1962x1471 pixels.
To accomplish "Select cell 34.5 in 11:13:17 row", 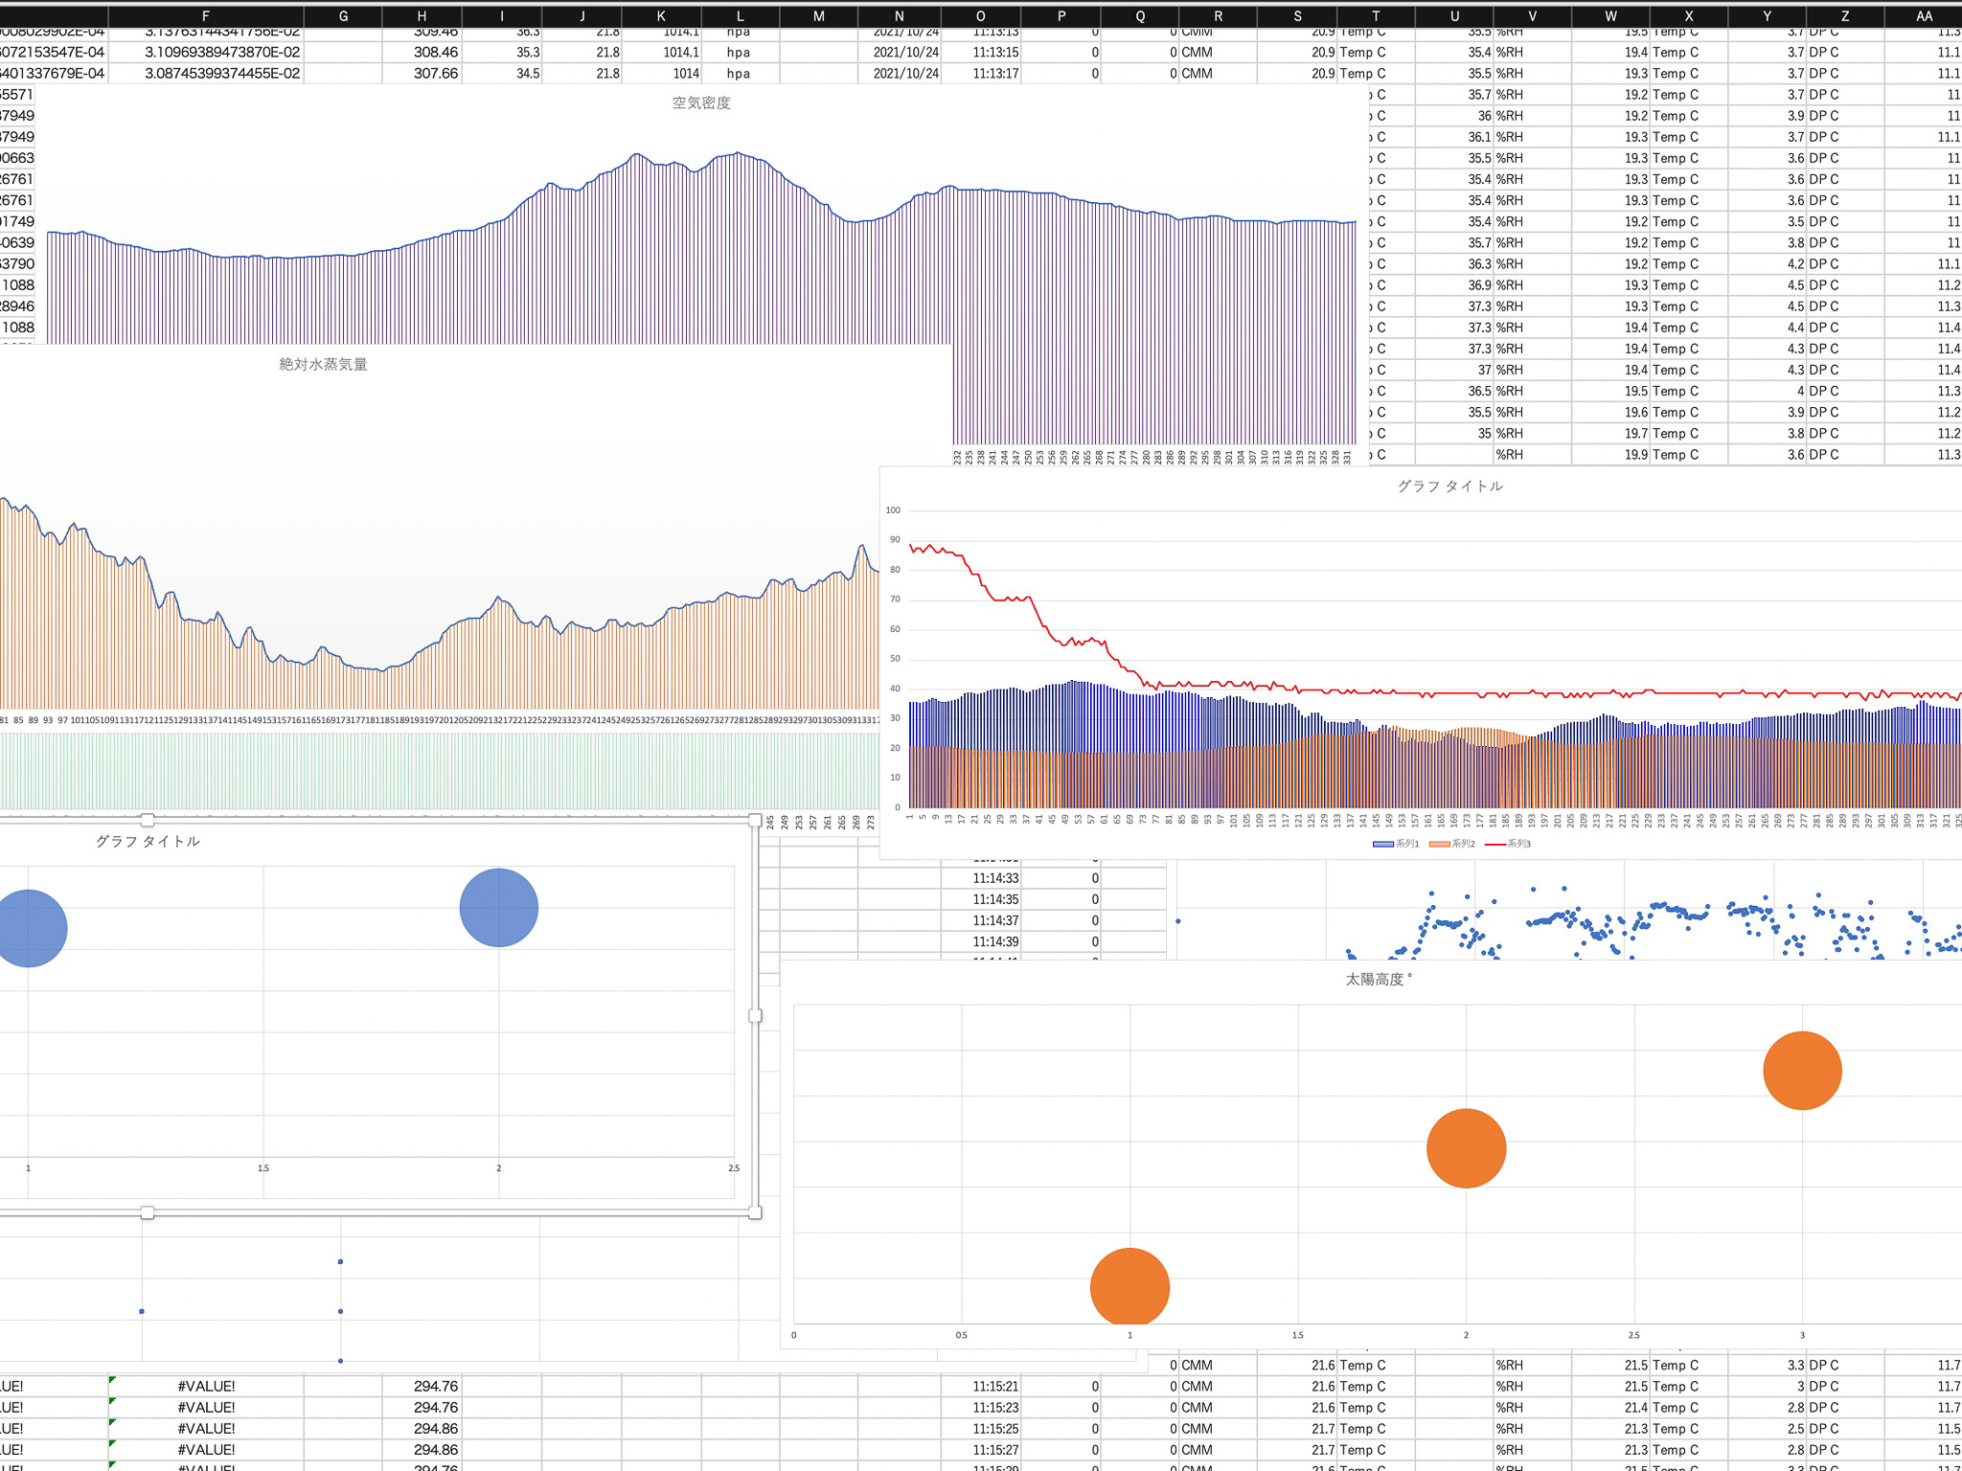I will click(x=502, y=73).
